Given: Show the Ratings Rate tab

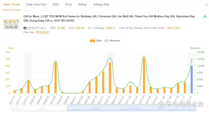Looking at the screenshot, I should click(x=101, y=5).
